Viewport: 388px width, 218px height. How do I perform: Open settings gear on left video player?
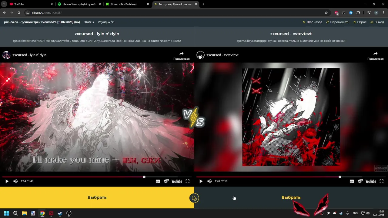166,181
